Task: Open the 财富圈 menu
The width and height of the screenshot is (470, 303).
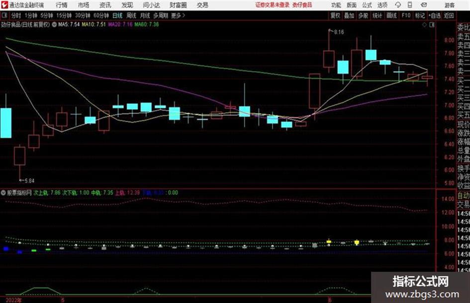Action: click(178, 5)
